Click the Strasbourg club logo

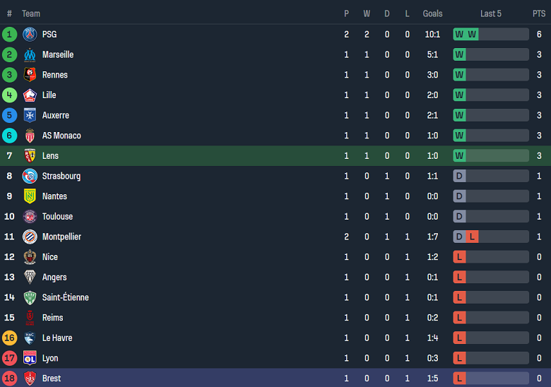(x=30, y=176)
